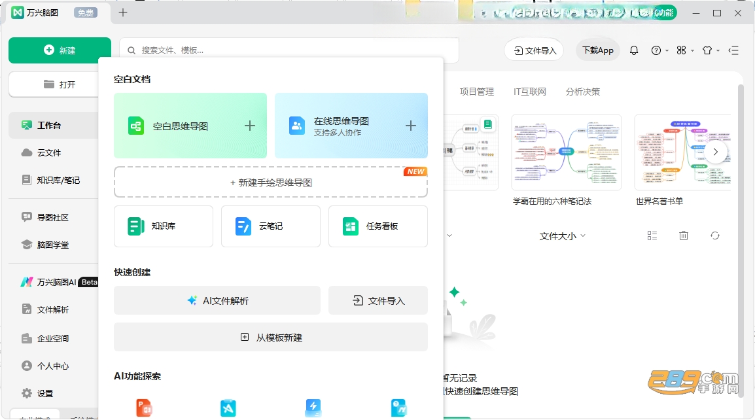Collapse sidebar with the list icon at top right
The width and height of the screenshot is (755, 420).
[733, 50]
